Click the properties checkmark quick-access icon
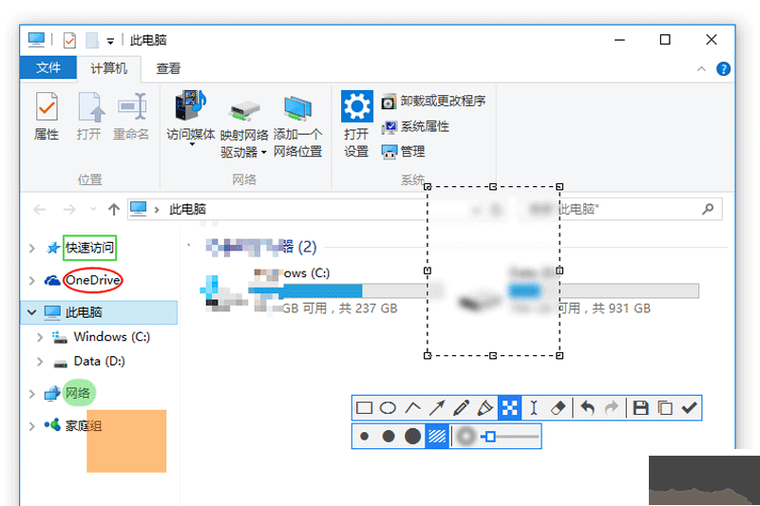 pyautogui.click(x=69, y=40)
